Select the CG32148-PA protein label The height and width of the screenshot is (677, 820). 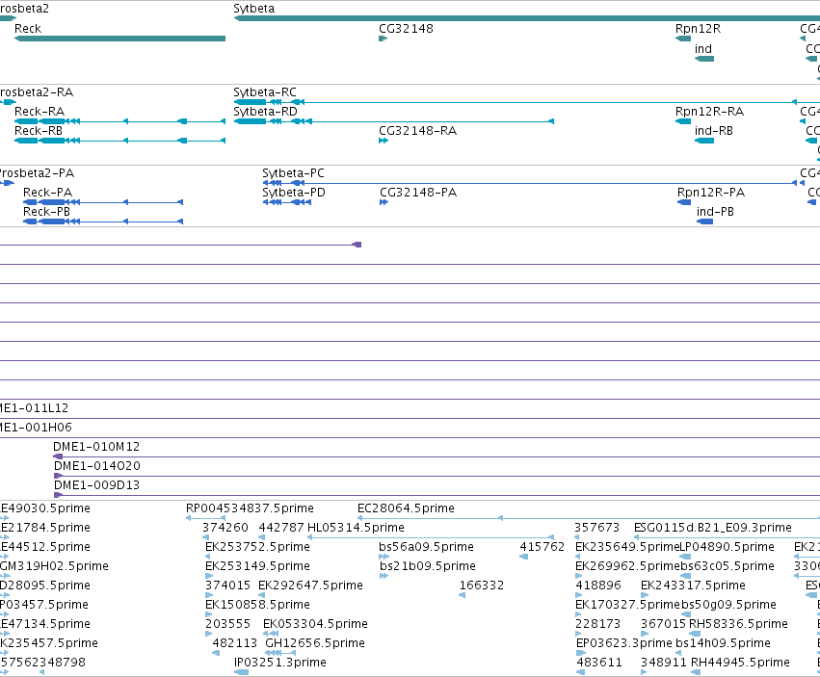[418, 193]
